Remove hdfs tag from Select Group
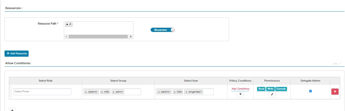Image resolution: width=345 pixels, height=111 pixels. click(x=102, y=92)
